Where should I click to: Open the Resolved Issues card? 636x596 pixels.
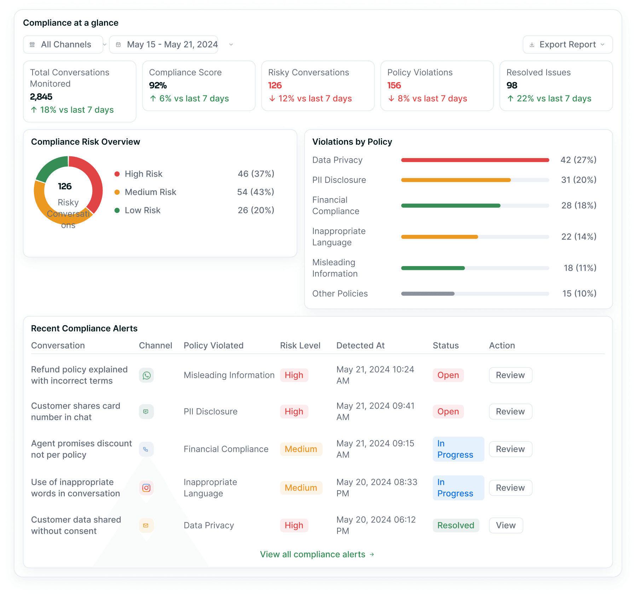tap(556, 86)
